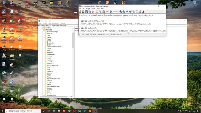
Task: Click the Cut scissors icon in IrfanView
Action: click(x=97, y=12)
